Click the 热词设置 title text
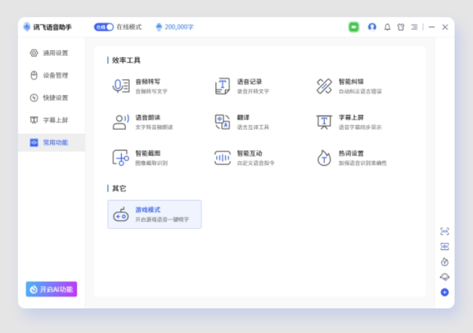The width and height of the screenshot is (473, 333). (351, 154)
